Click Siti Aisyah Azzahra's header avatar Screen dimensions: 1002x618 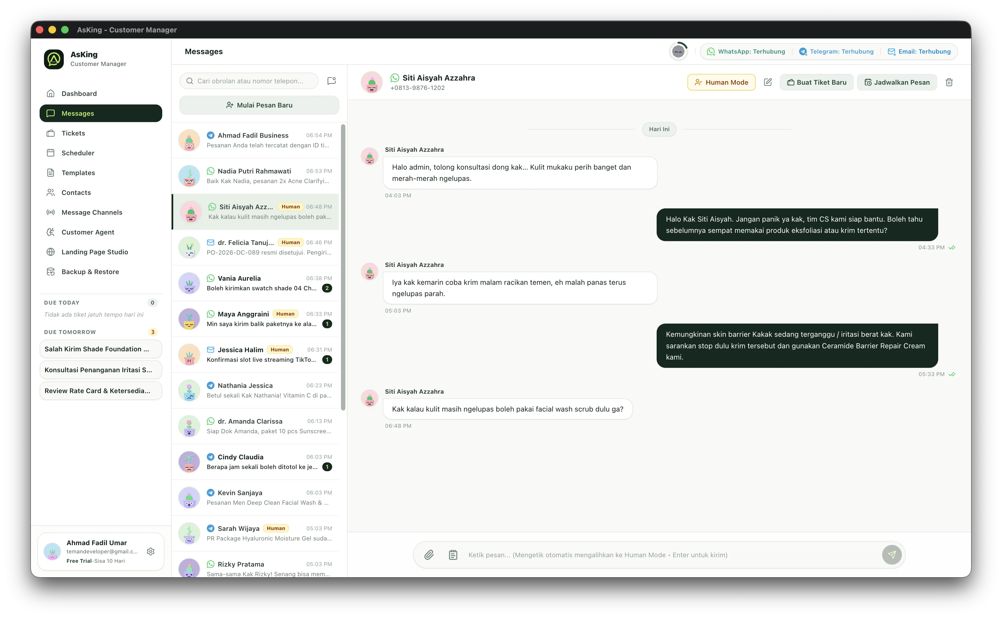point(371,82)
